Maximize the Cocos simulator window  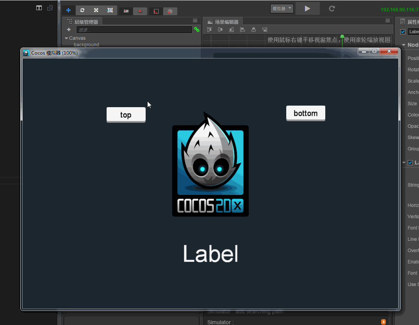374,51
